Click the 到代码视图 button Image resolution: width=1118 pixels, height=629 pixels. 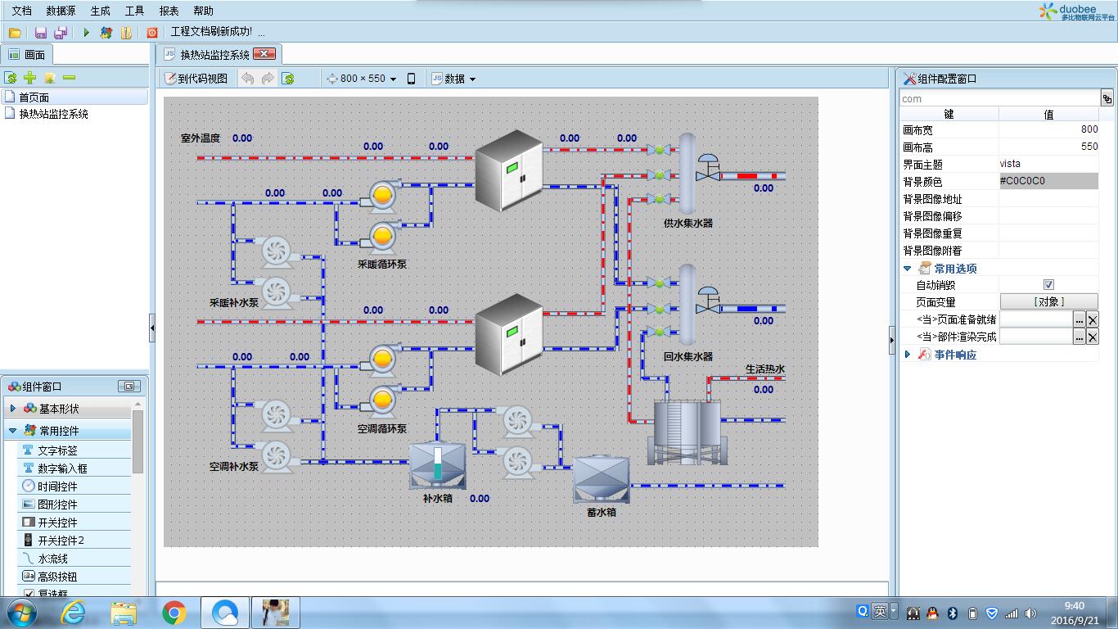point(196,79)
